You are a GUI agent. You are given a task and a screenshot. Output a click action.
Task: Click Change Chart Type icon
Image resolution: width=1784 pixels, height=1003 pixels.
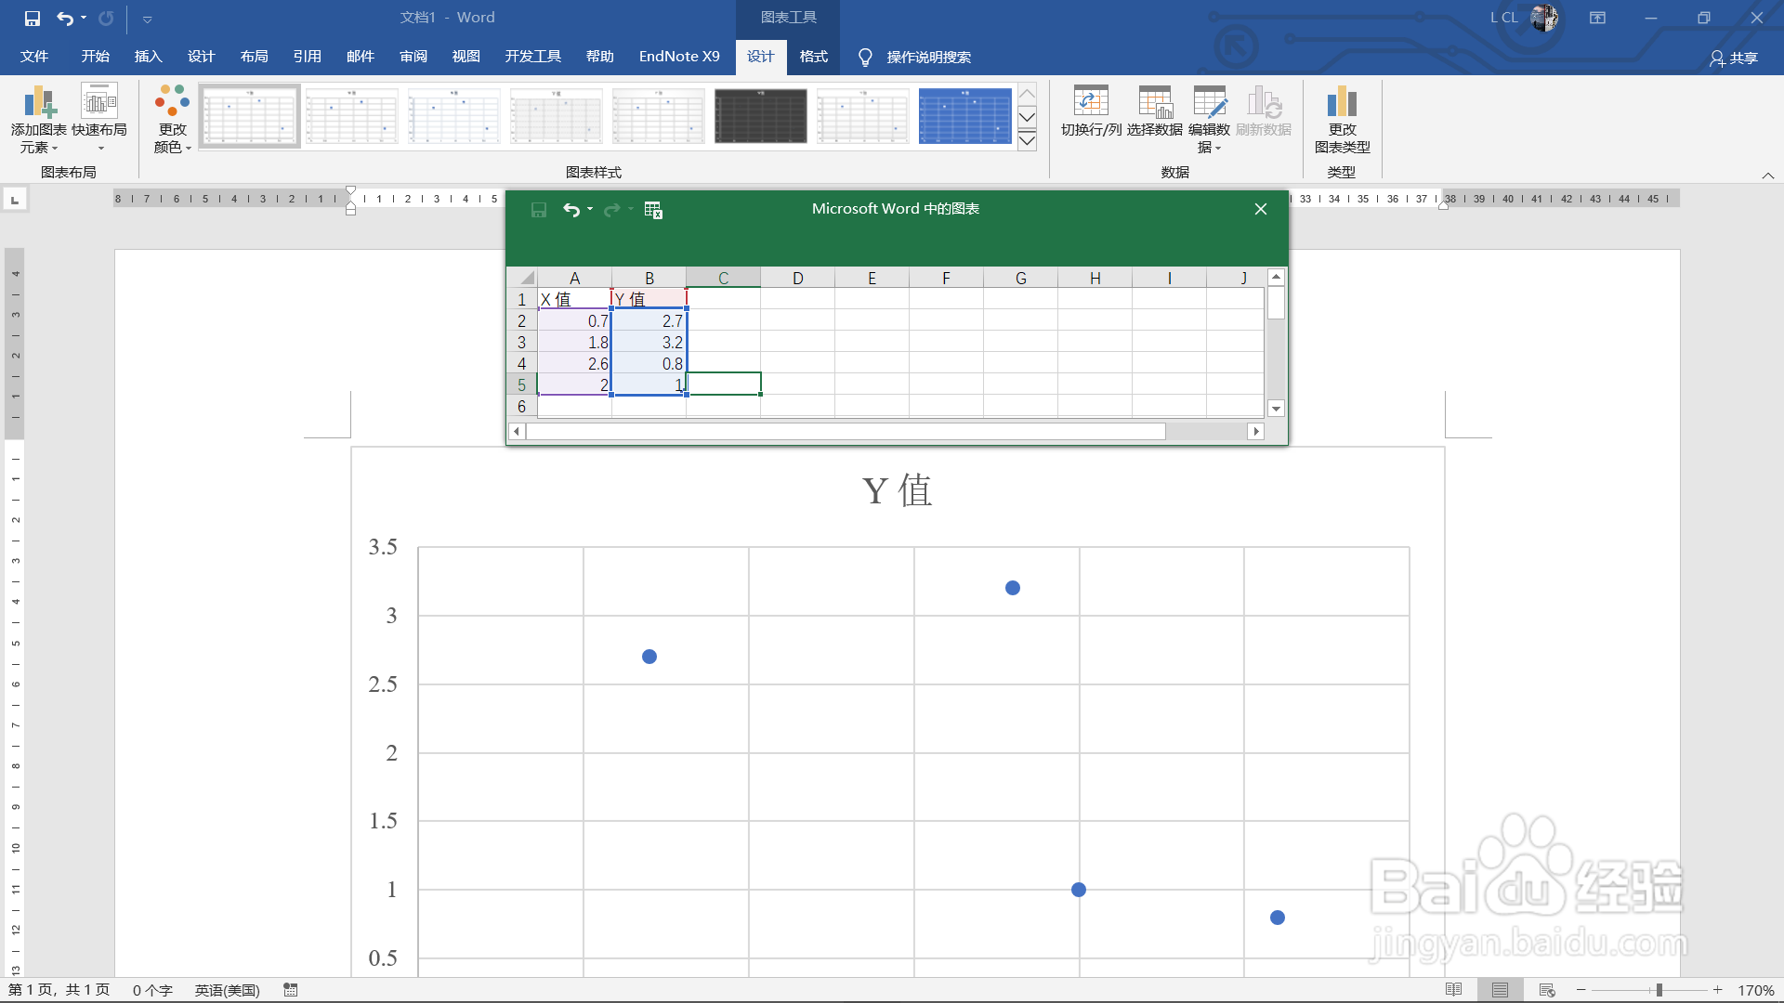1342,102
